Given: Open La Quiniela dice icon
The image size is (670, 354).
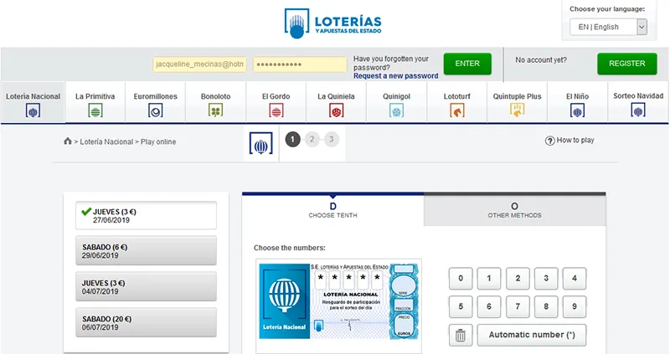Looking at the screenshot, I should coord(337,111).
